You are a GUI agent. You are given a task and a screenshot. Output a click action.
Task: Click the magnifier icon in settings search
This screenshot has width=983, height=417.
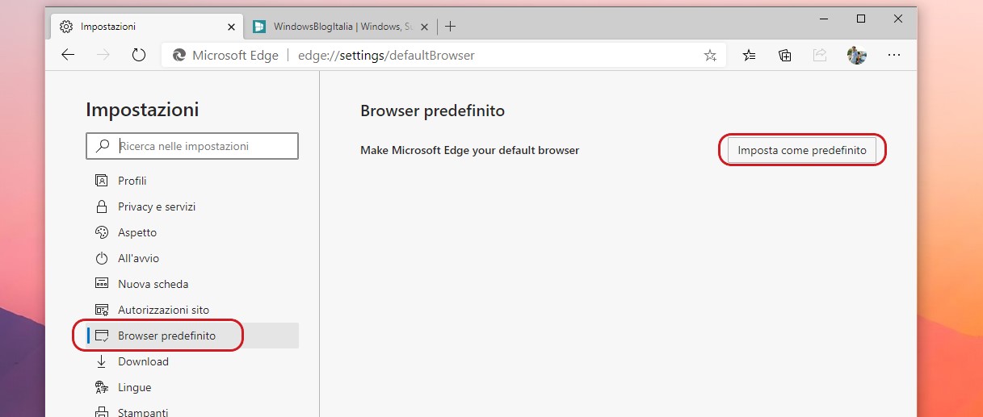[x=103, y=146]
